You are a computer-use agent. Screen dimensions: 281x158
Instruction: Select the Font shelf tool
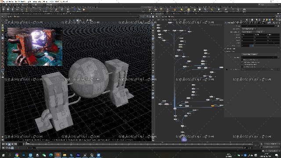(62, 10)
